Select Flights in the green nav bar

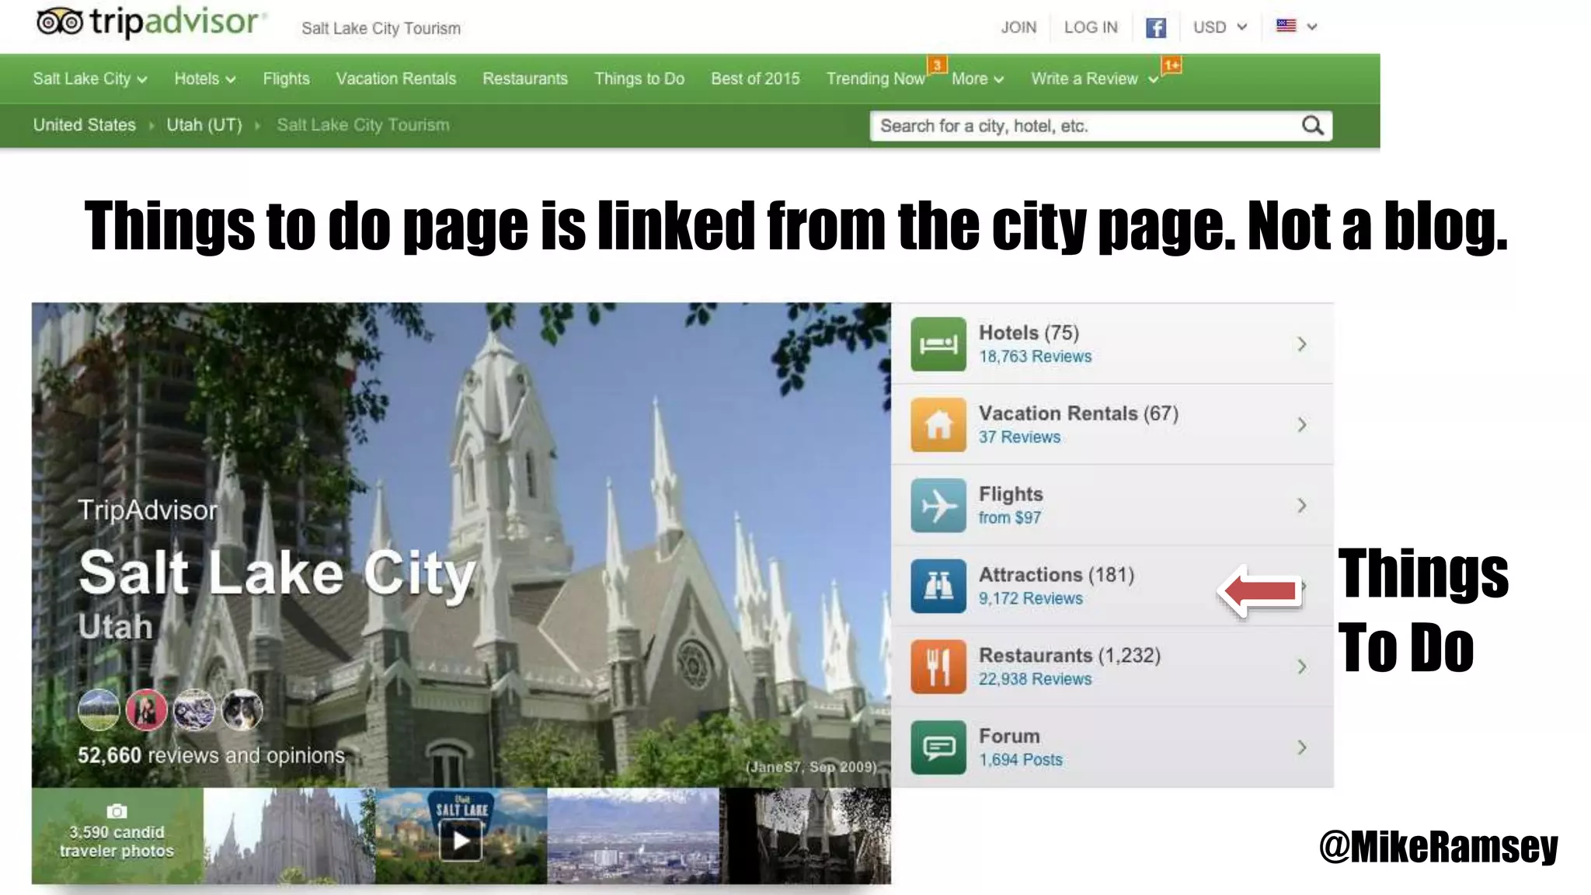pyautogui.click(x=286, y=78)
